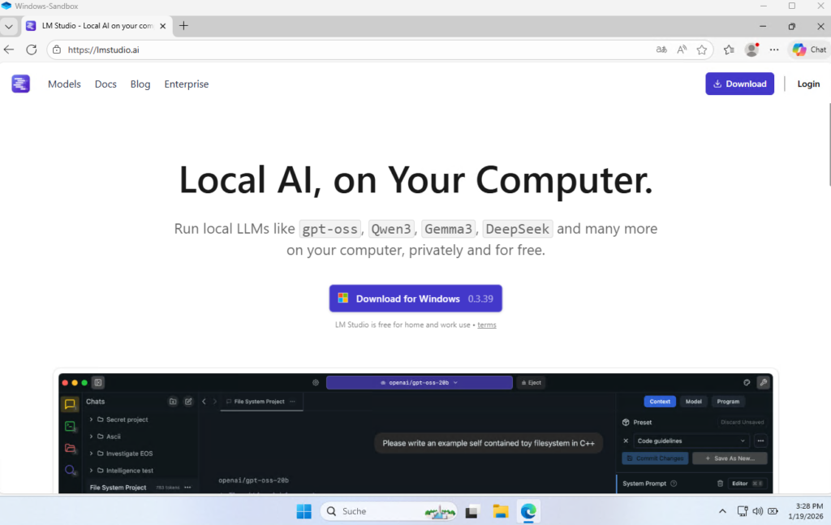The height and width of the screenshot is (525, 831).
Task: Click the Login link
Action: 808,84
